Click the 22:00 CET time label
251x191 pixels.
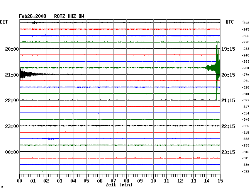(x=12, y=101)
